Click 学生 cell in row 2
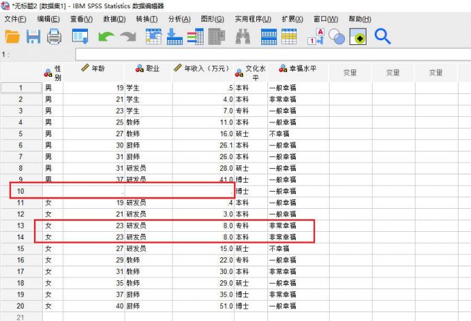471x321 pixels. (x=149, y=100)
